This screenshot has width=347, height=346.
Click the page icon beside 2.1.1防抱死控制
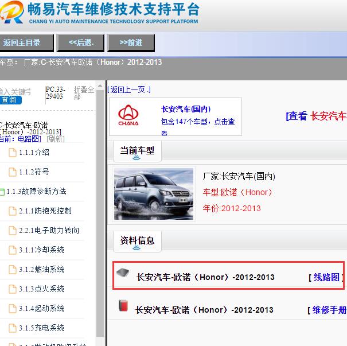coord(13,211)
